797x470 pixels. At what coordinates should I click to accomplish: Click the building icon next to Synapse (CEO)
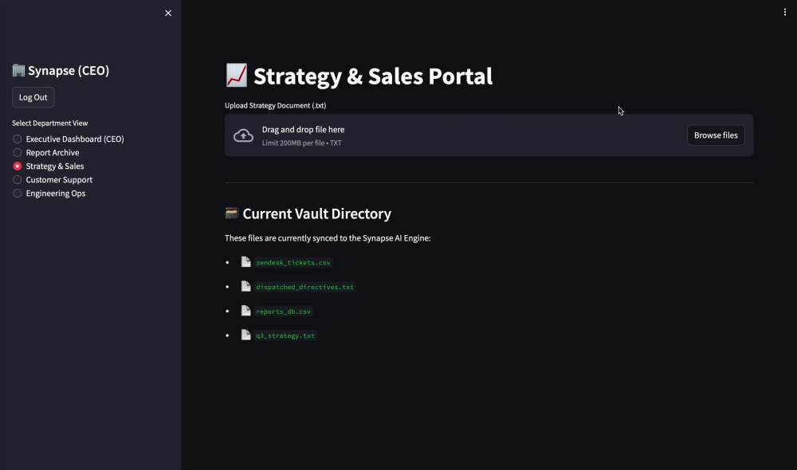click(18, 70)
